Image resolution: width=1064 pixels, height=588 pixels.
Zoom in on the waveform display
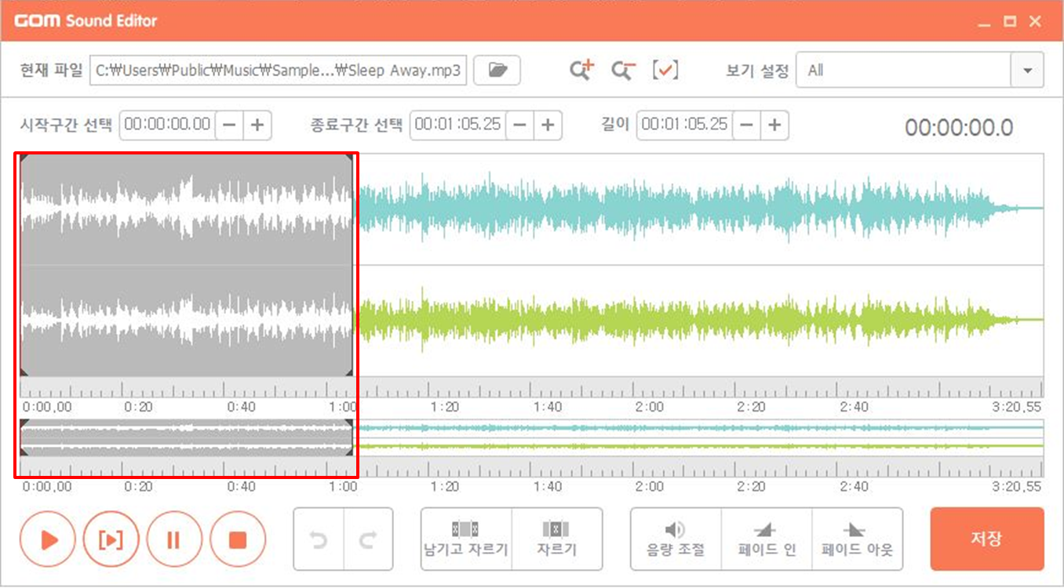tap(582, 70)
